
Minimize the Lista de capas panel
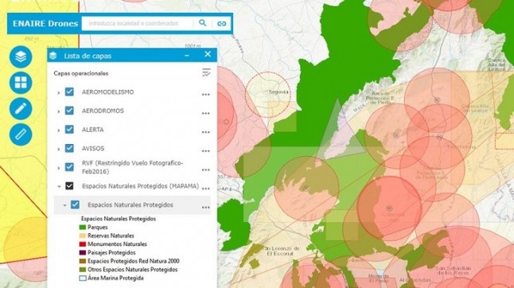tap(187, 56)
